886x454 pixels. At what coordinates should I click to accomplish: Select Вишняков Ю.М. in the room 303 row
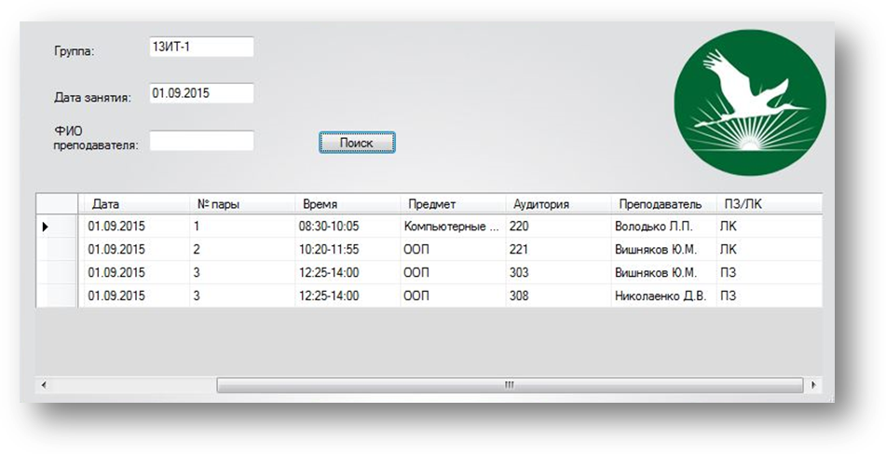coord(664,272)
